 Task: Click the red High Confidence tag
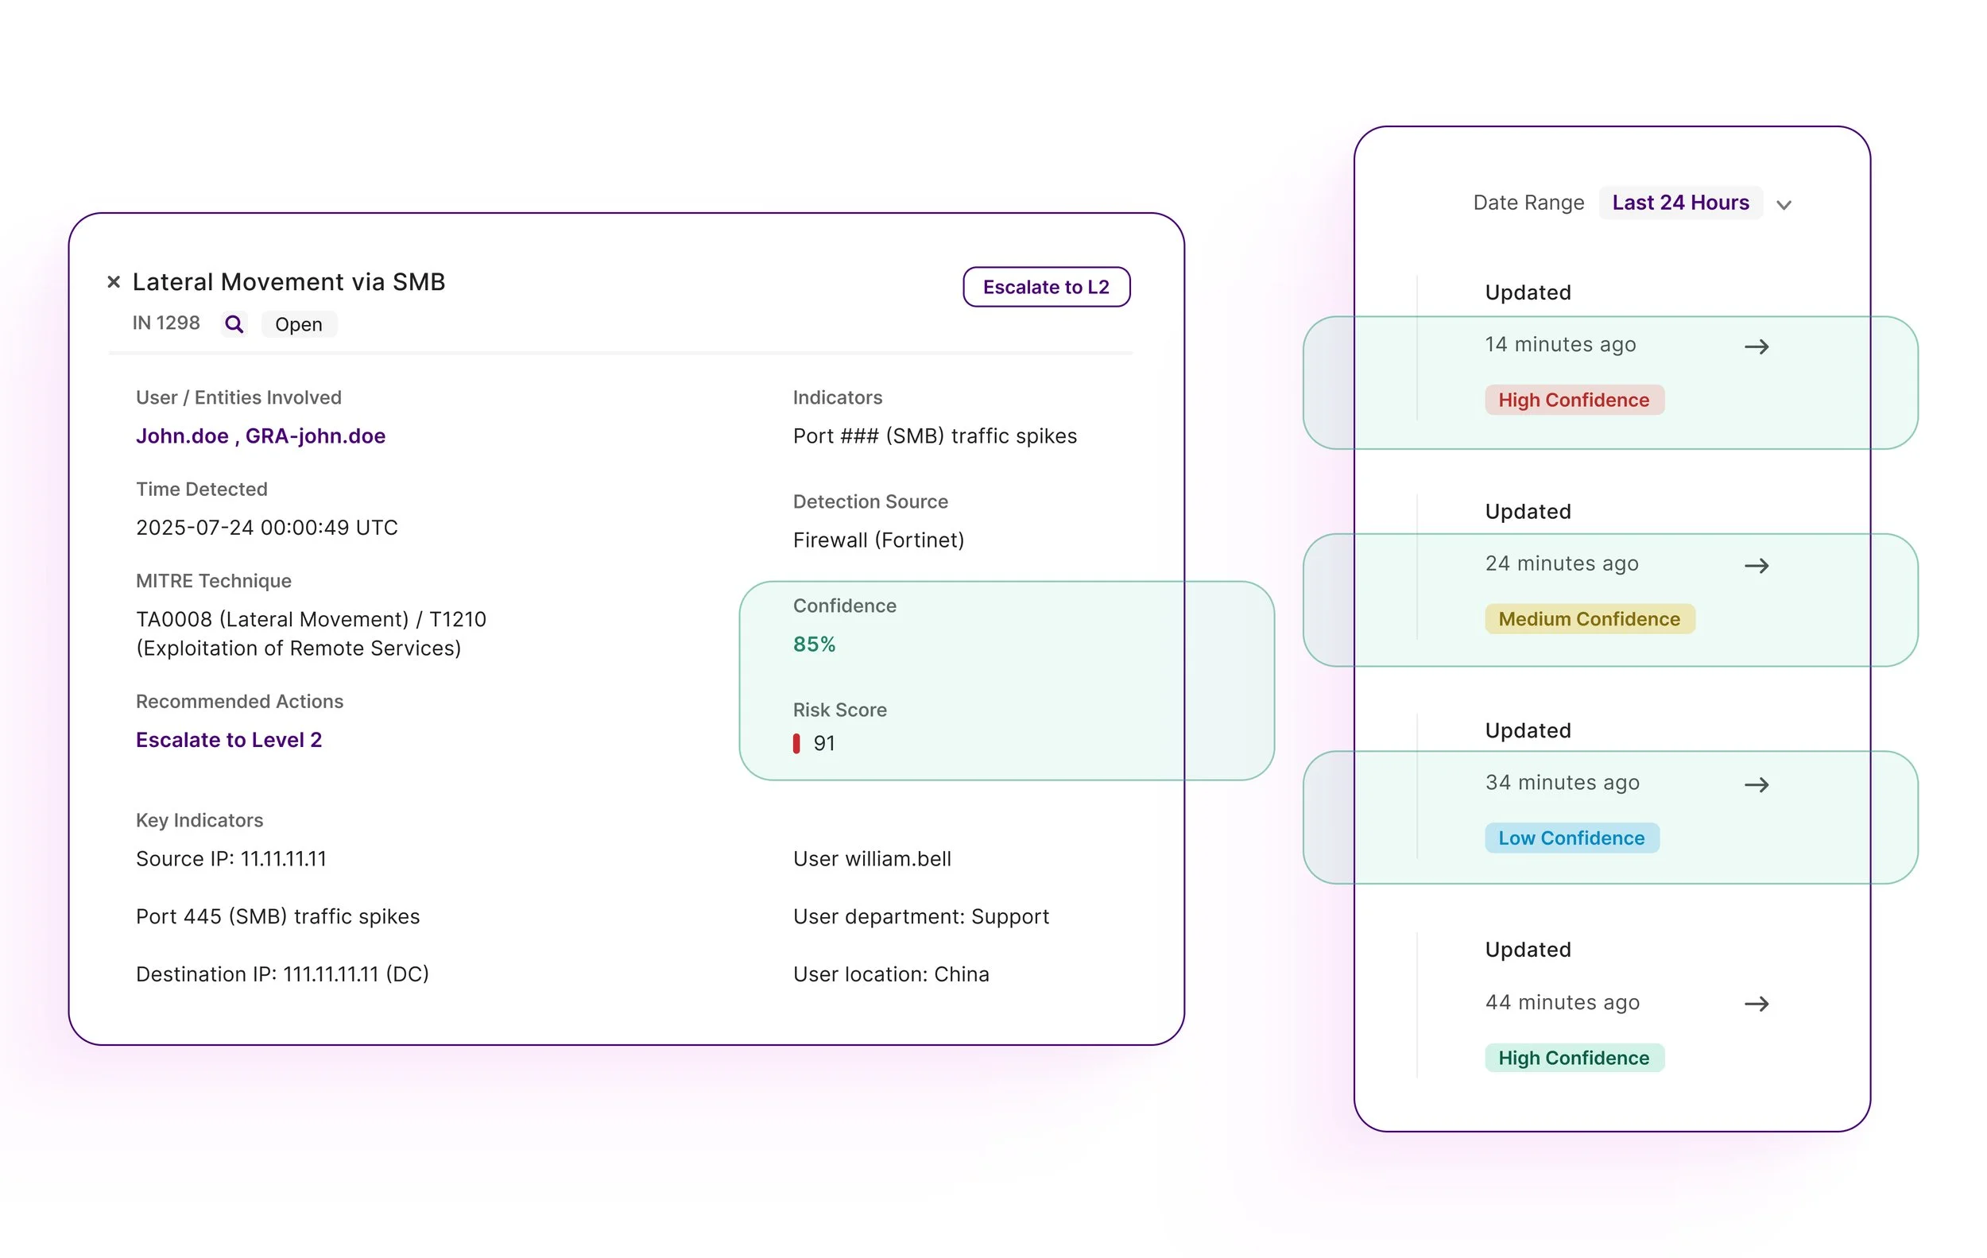[x=1574, y=400]
